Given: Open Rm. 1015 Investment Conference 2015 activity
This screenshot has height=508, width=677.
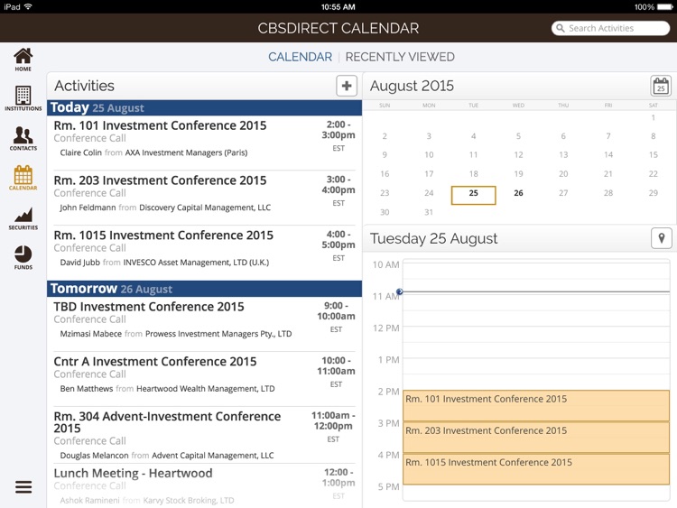Looking at the screenshot, I should 204,252.
